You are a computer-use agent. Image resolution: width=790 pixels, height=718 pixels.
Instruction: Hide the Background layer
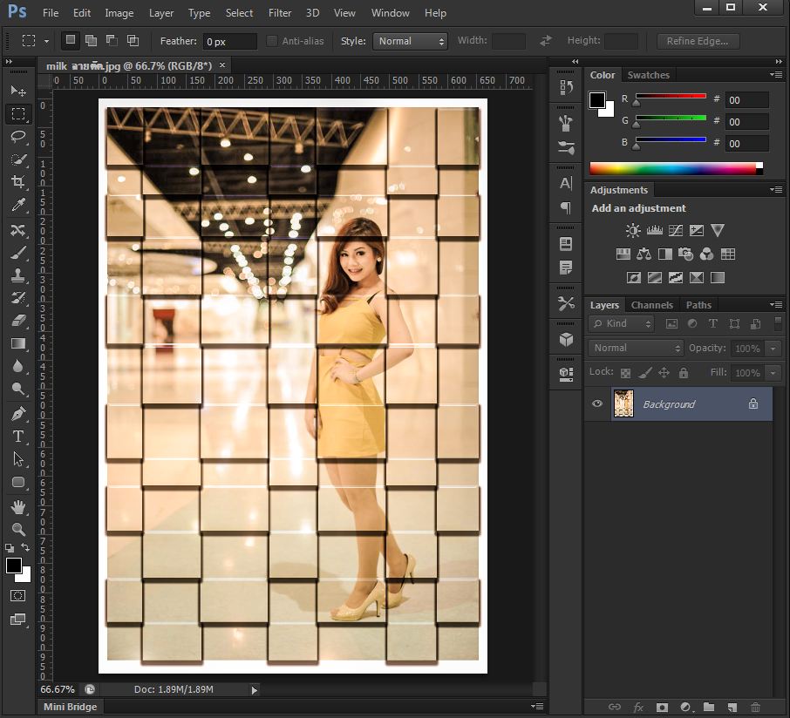tap(597, 404)
